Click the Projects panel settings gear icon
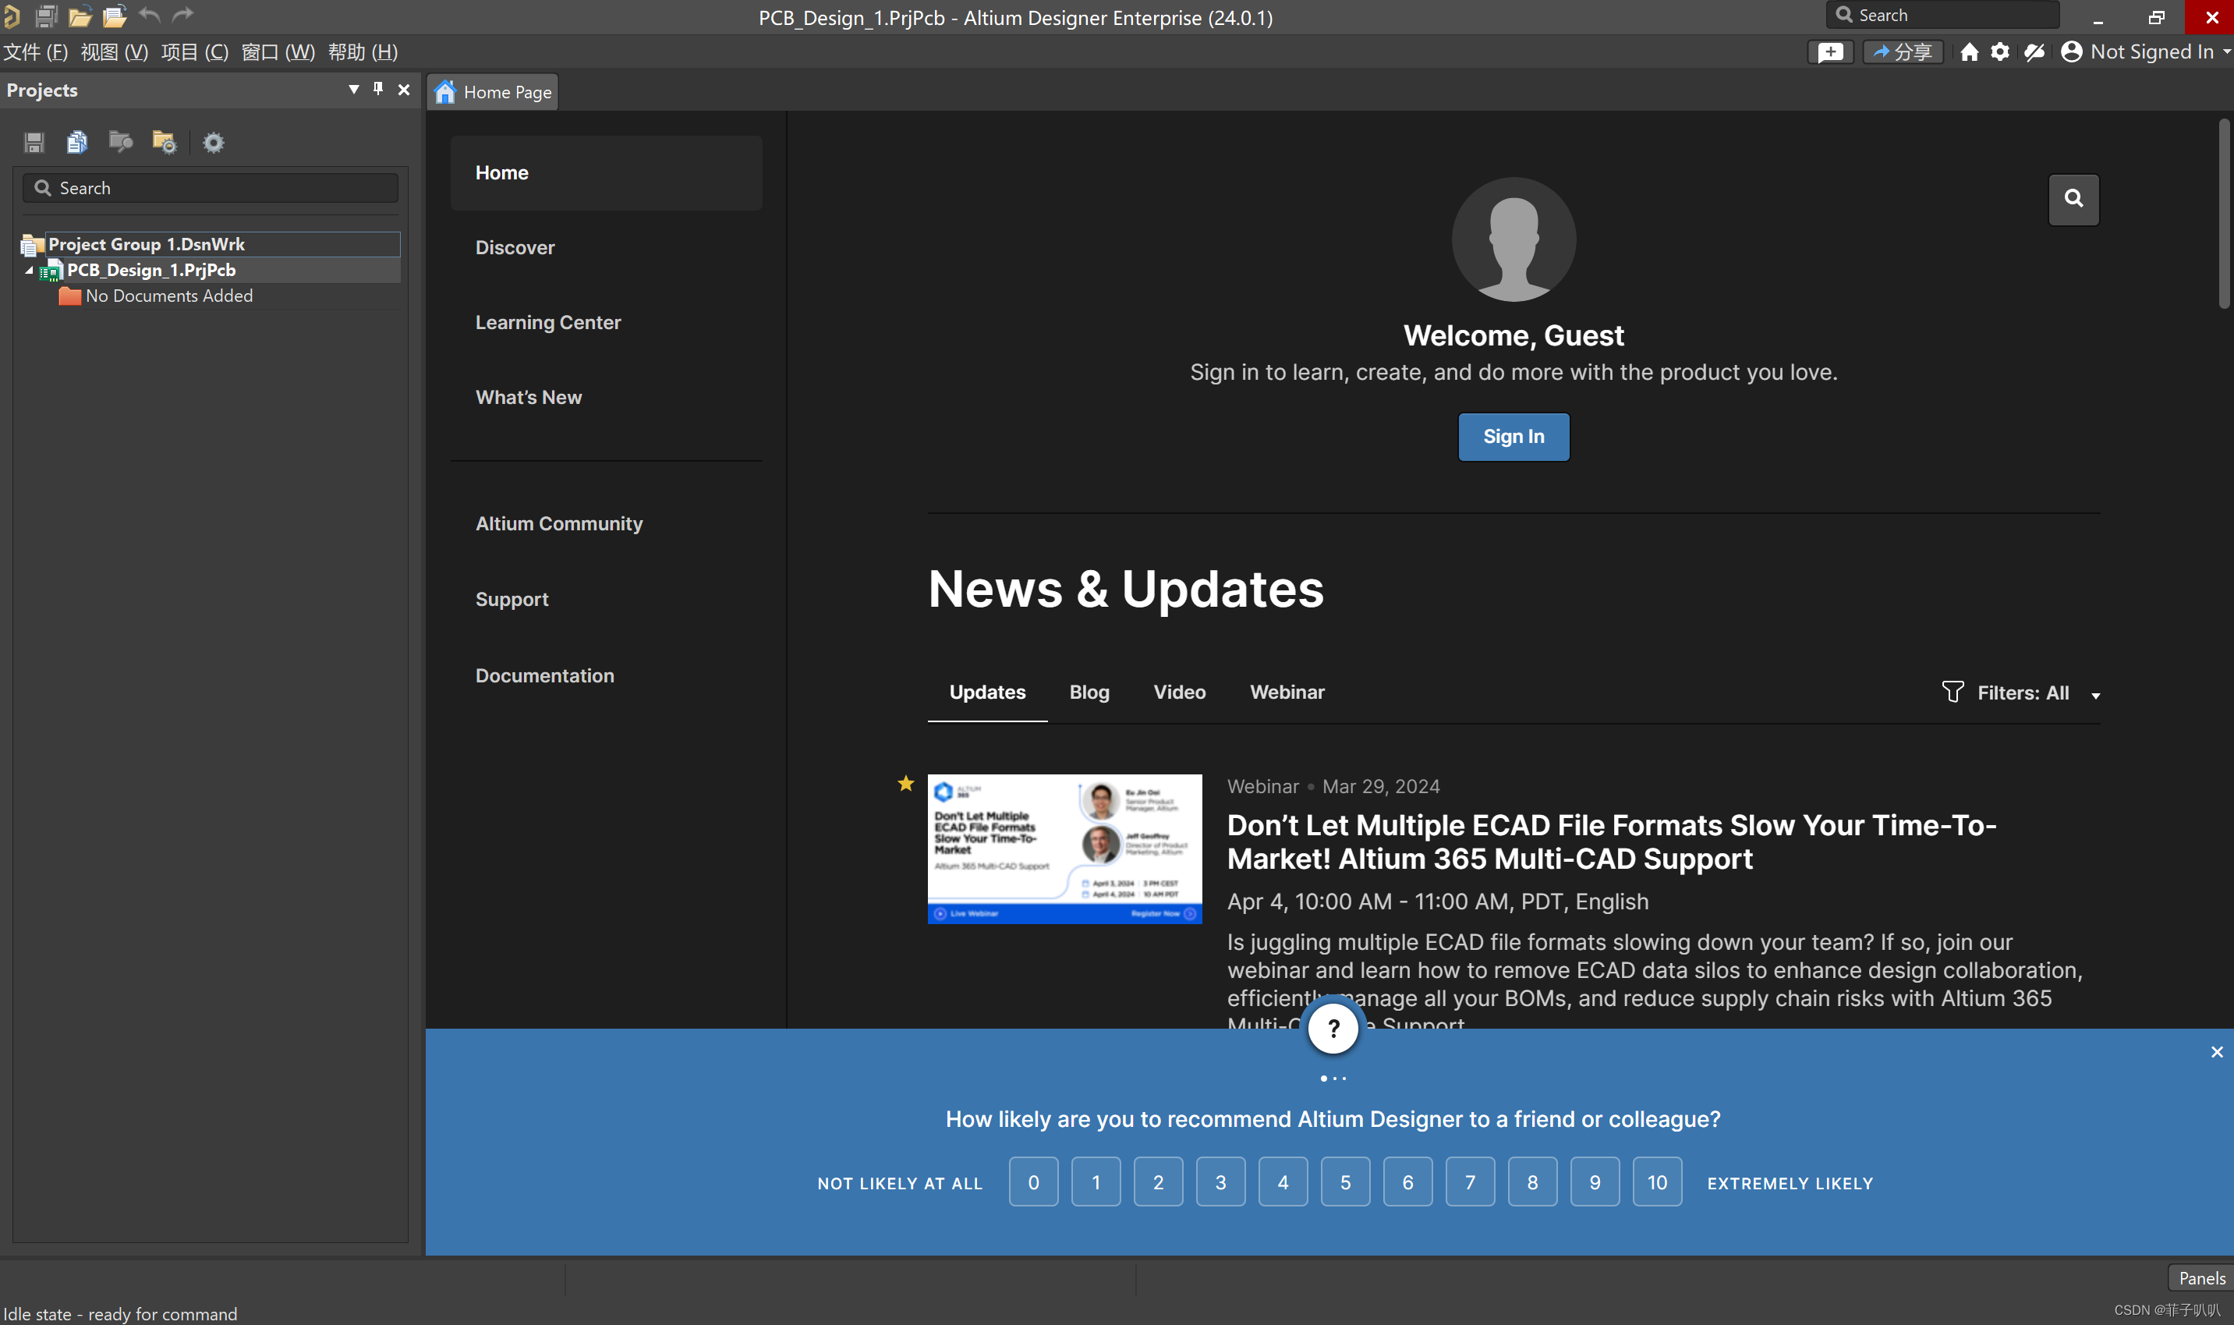Screen dimensions: 2234x1325 pos(214,142)
